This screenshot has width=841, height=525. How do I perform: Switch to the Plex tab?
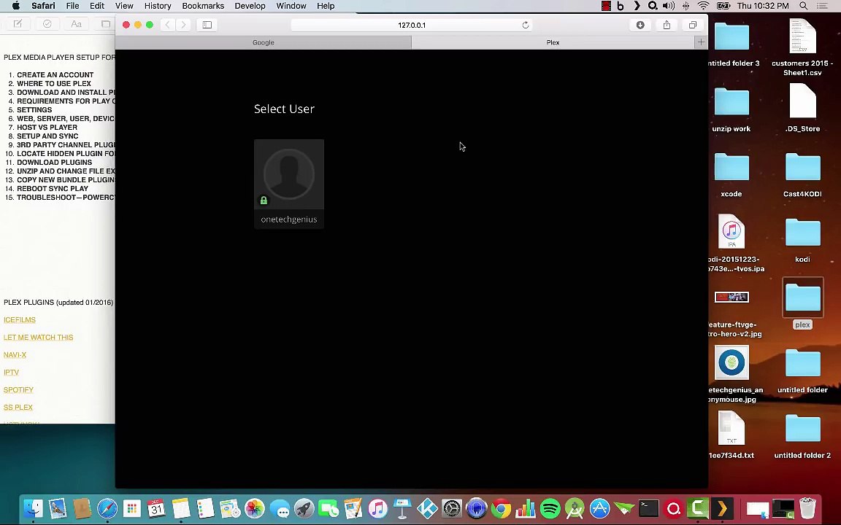pos(553,42)
